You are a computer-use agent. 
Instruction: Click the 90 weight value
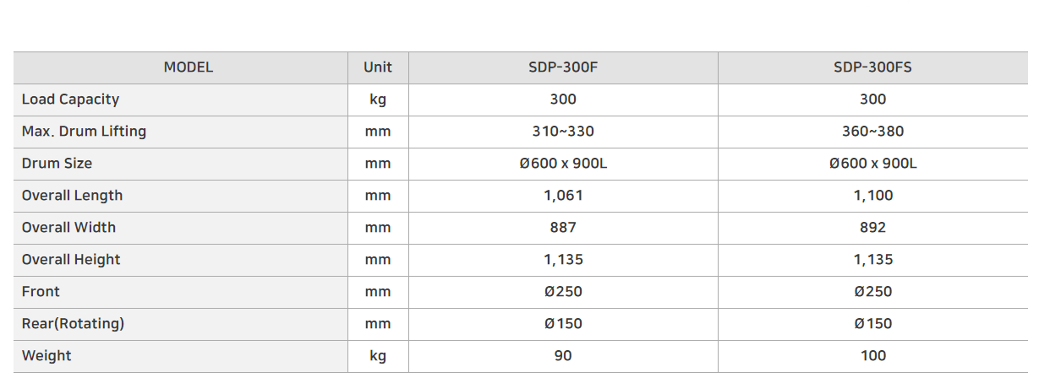coord(563,356)
